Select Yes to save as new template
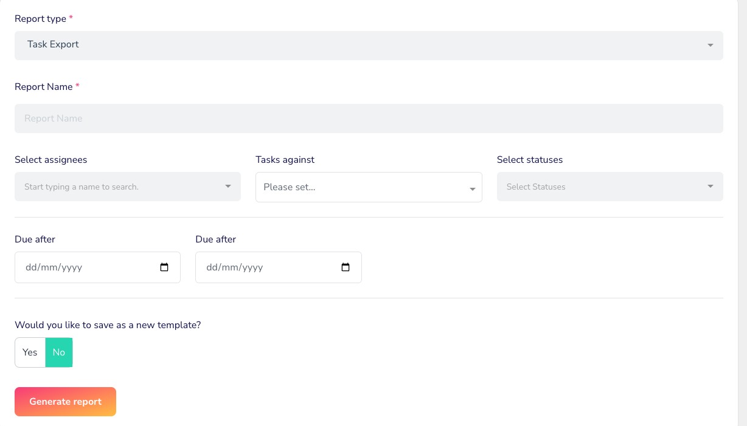The width and height of the screenshot is (747, 426). click(x=30, y=352)
